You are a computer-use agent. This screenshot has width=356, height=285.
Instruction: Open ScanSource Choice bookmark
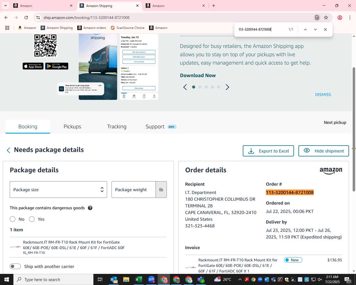(x=127, y=28)
